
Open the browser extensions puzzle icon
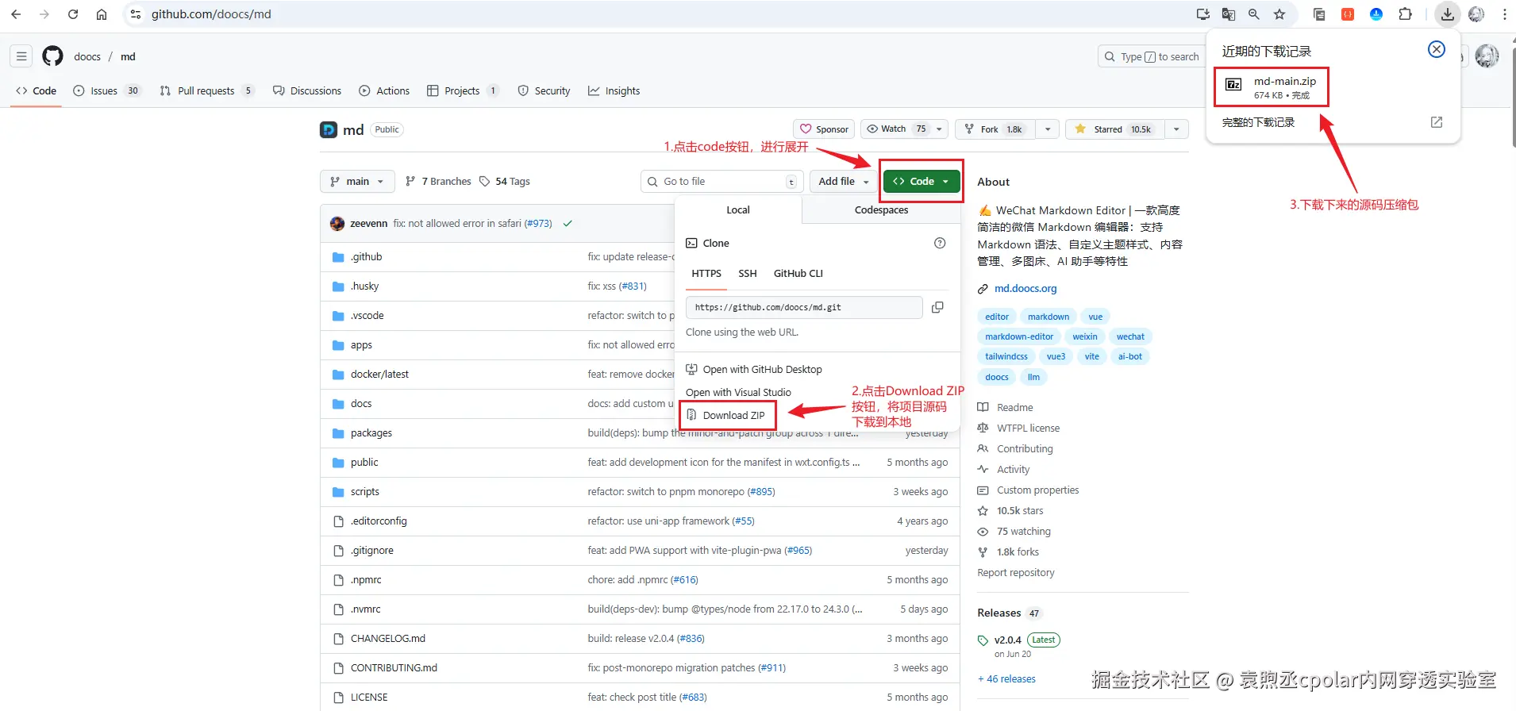(x=1405, y=14)
